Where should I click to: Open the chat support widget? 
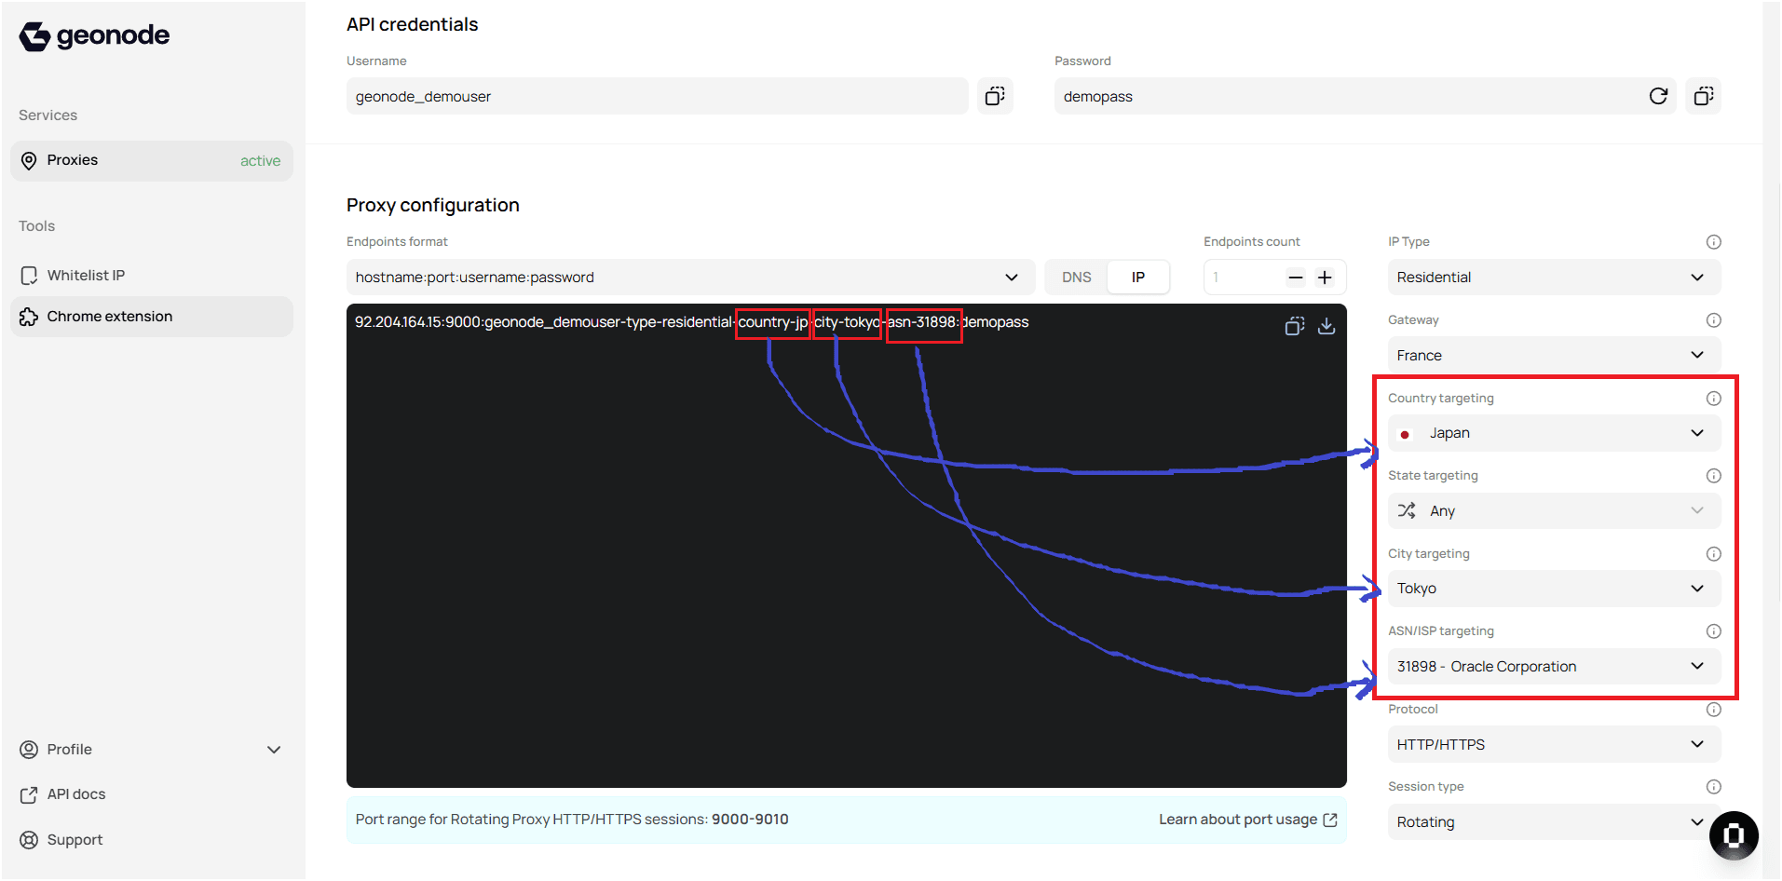pyautogui.click(x=1733, y=835)
